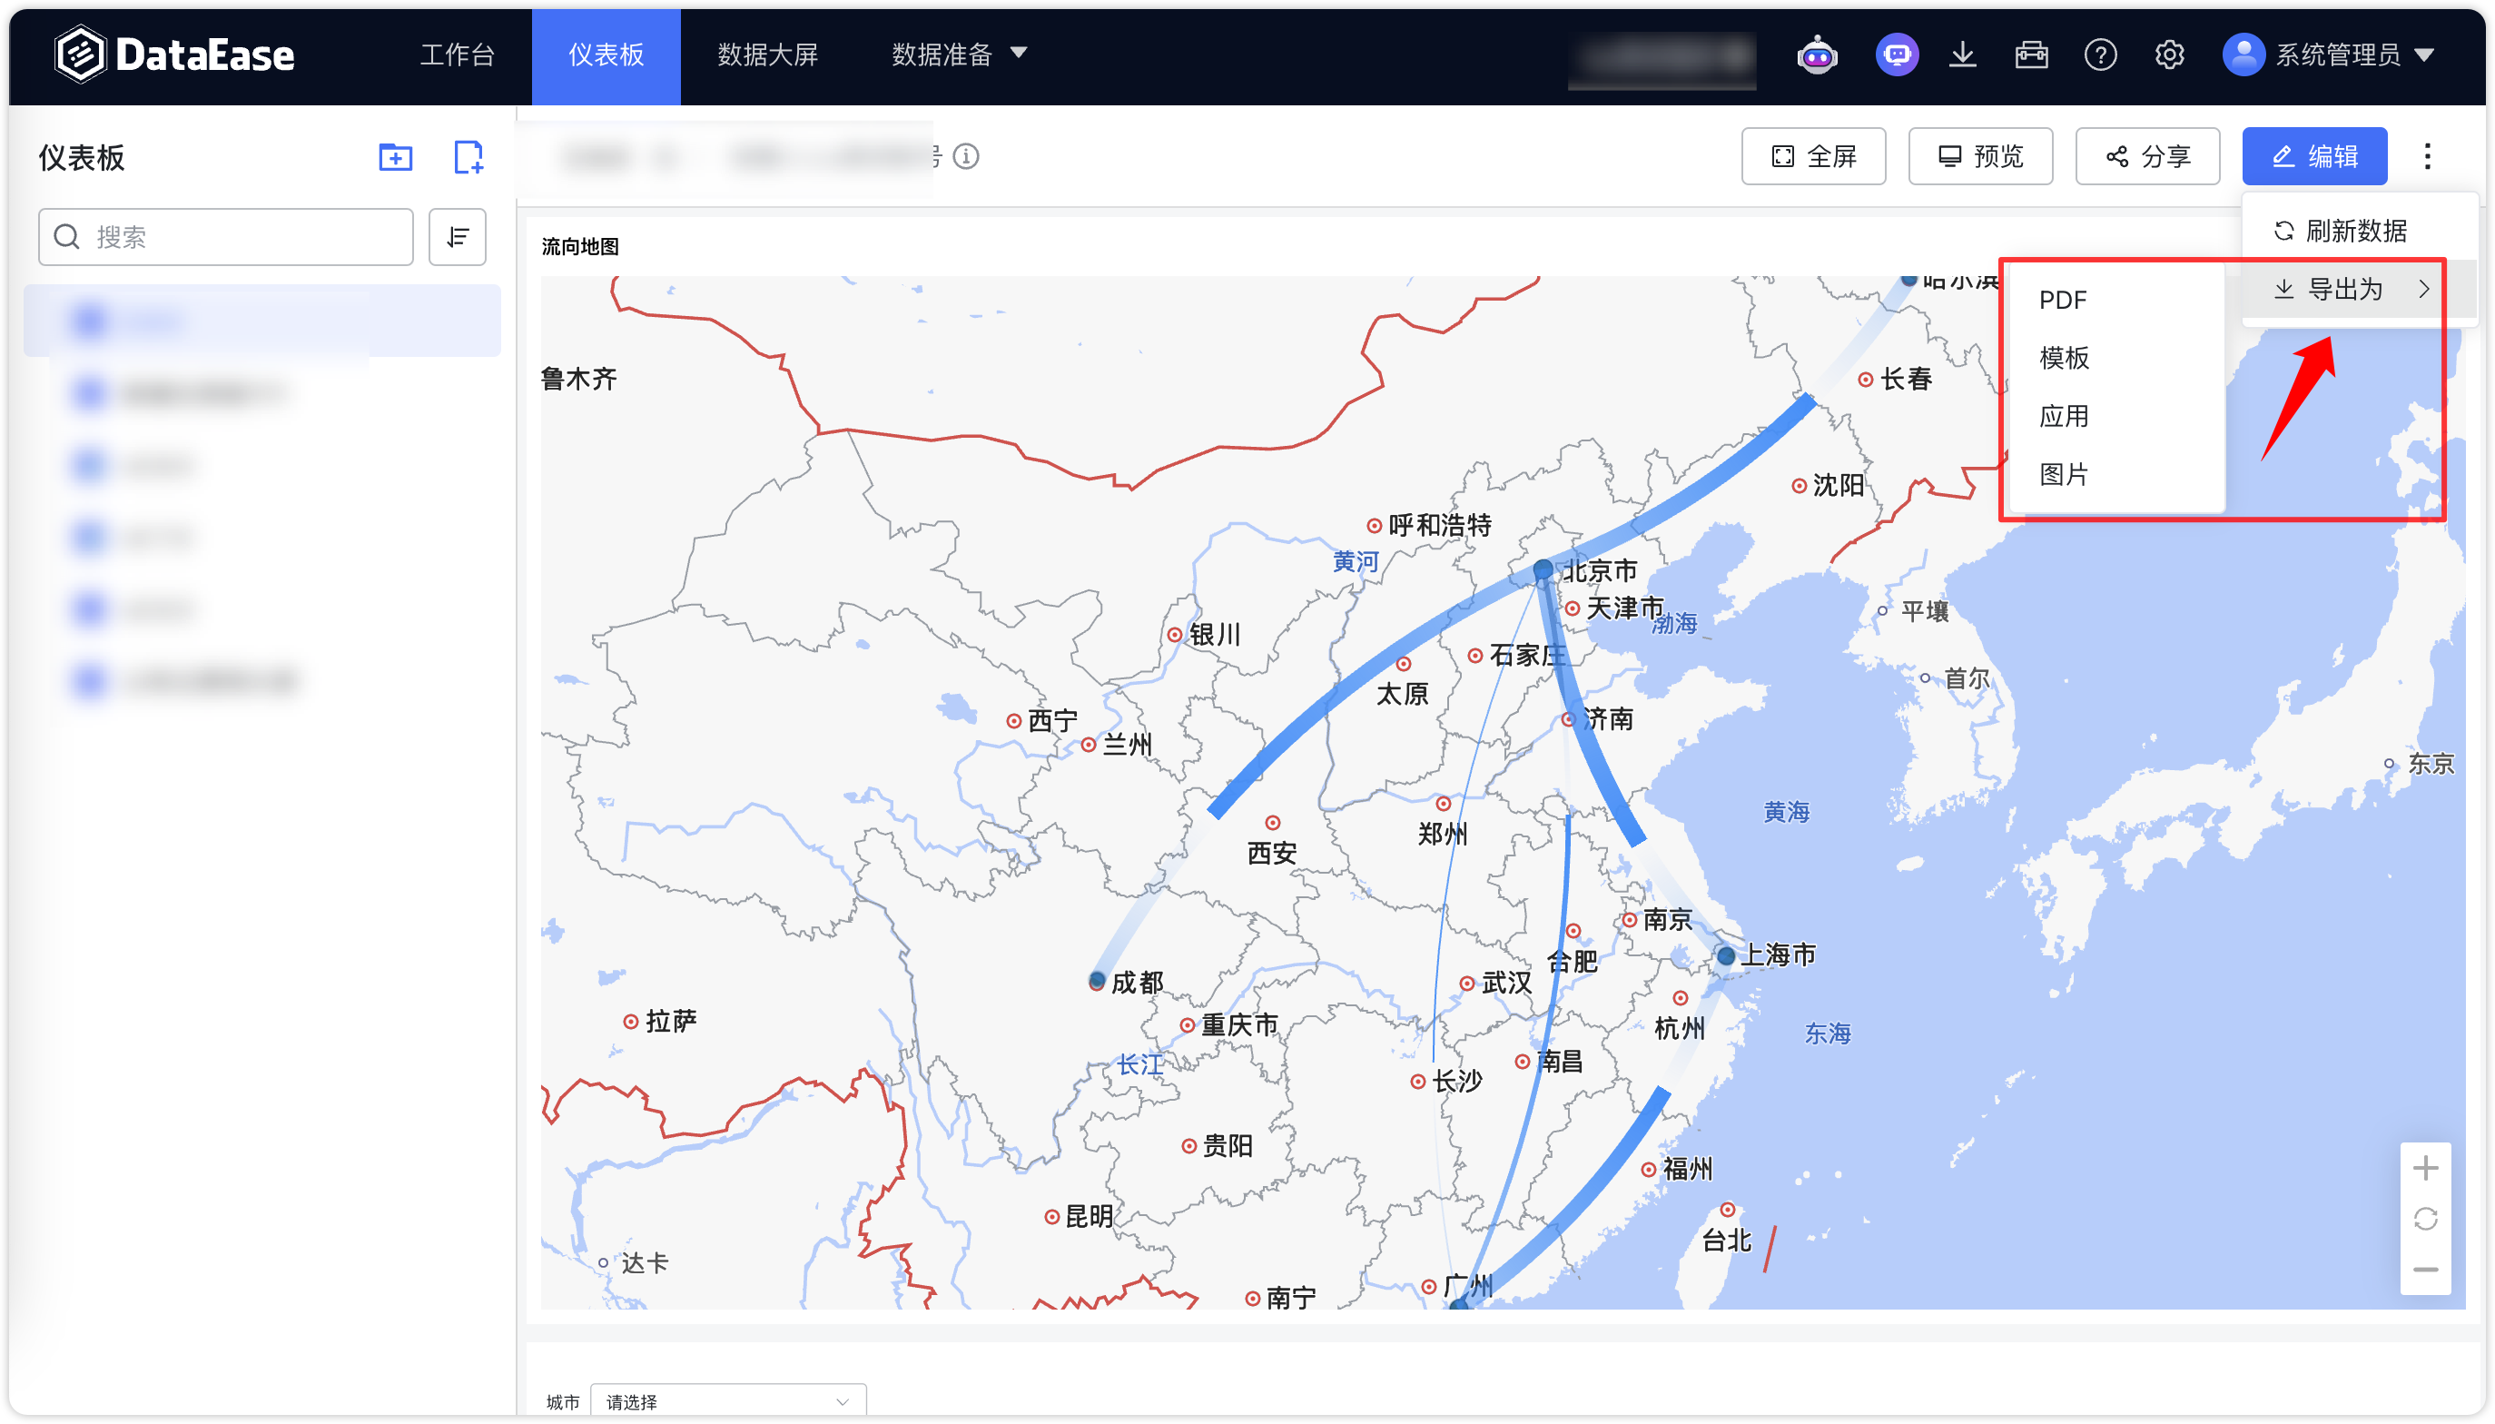Click the sort order icon button
This screenshot has width=2495, height=1424.
tap(458, 237)
